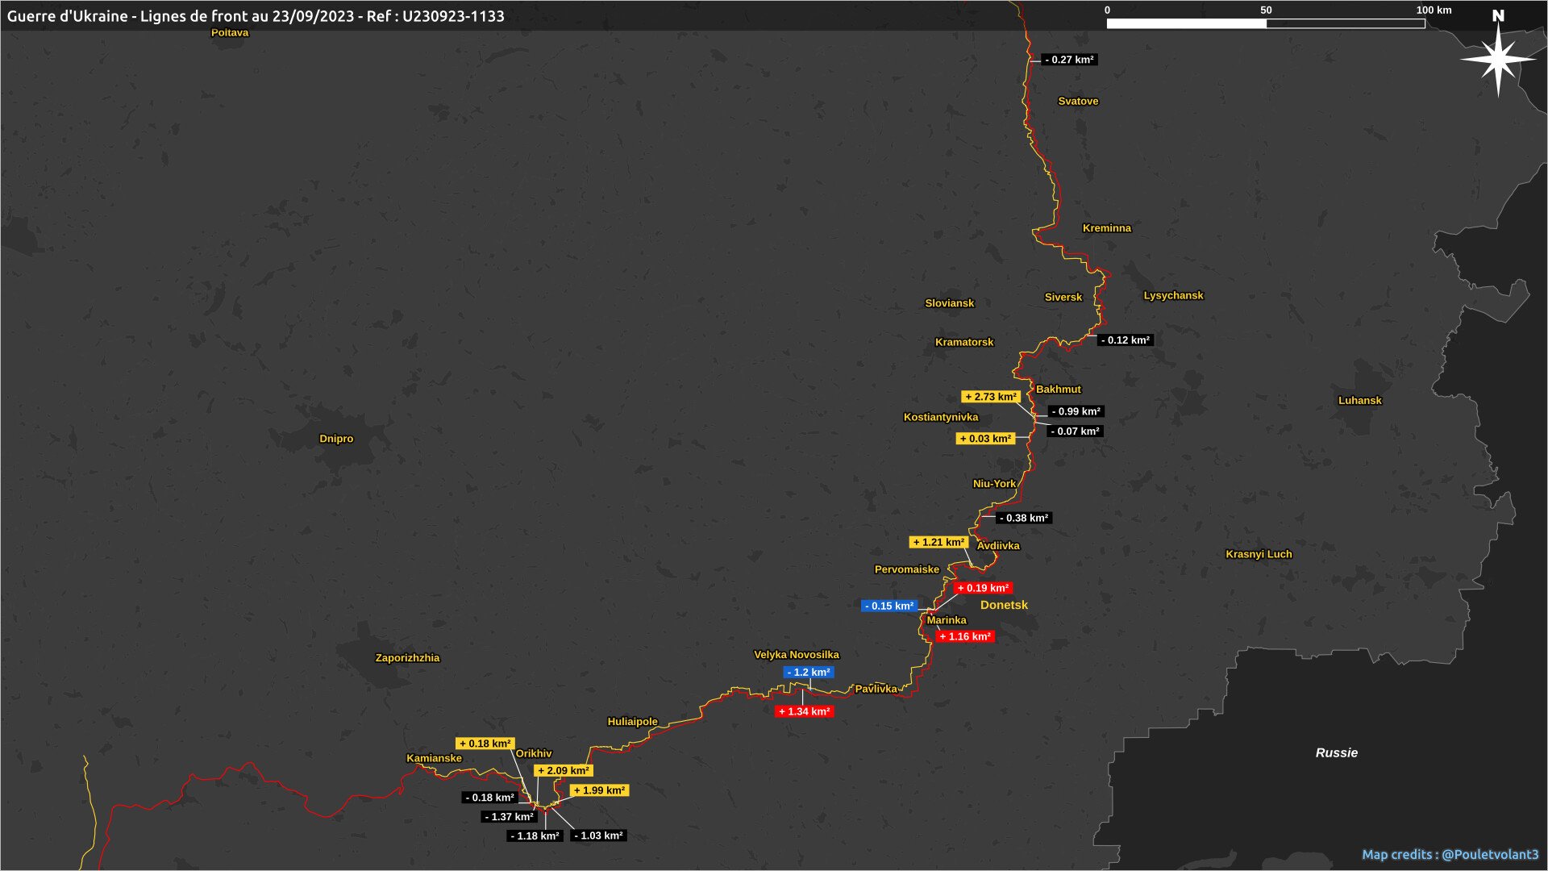Click the red + 1.16 km² label
1548x871 pixels.
[965, 637]
